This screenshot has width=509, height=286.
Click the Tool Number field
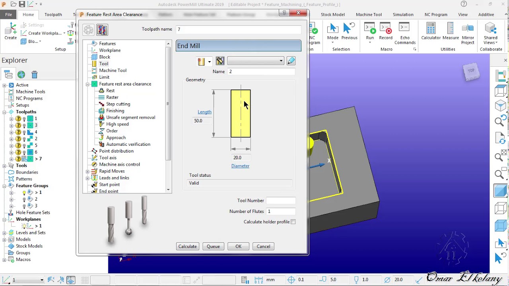281,201
